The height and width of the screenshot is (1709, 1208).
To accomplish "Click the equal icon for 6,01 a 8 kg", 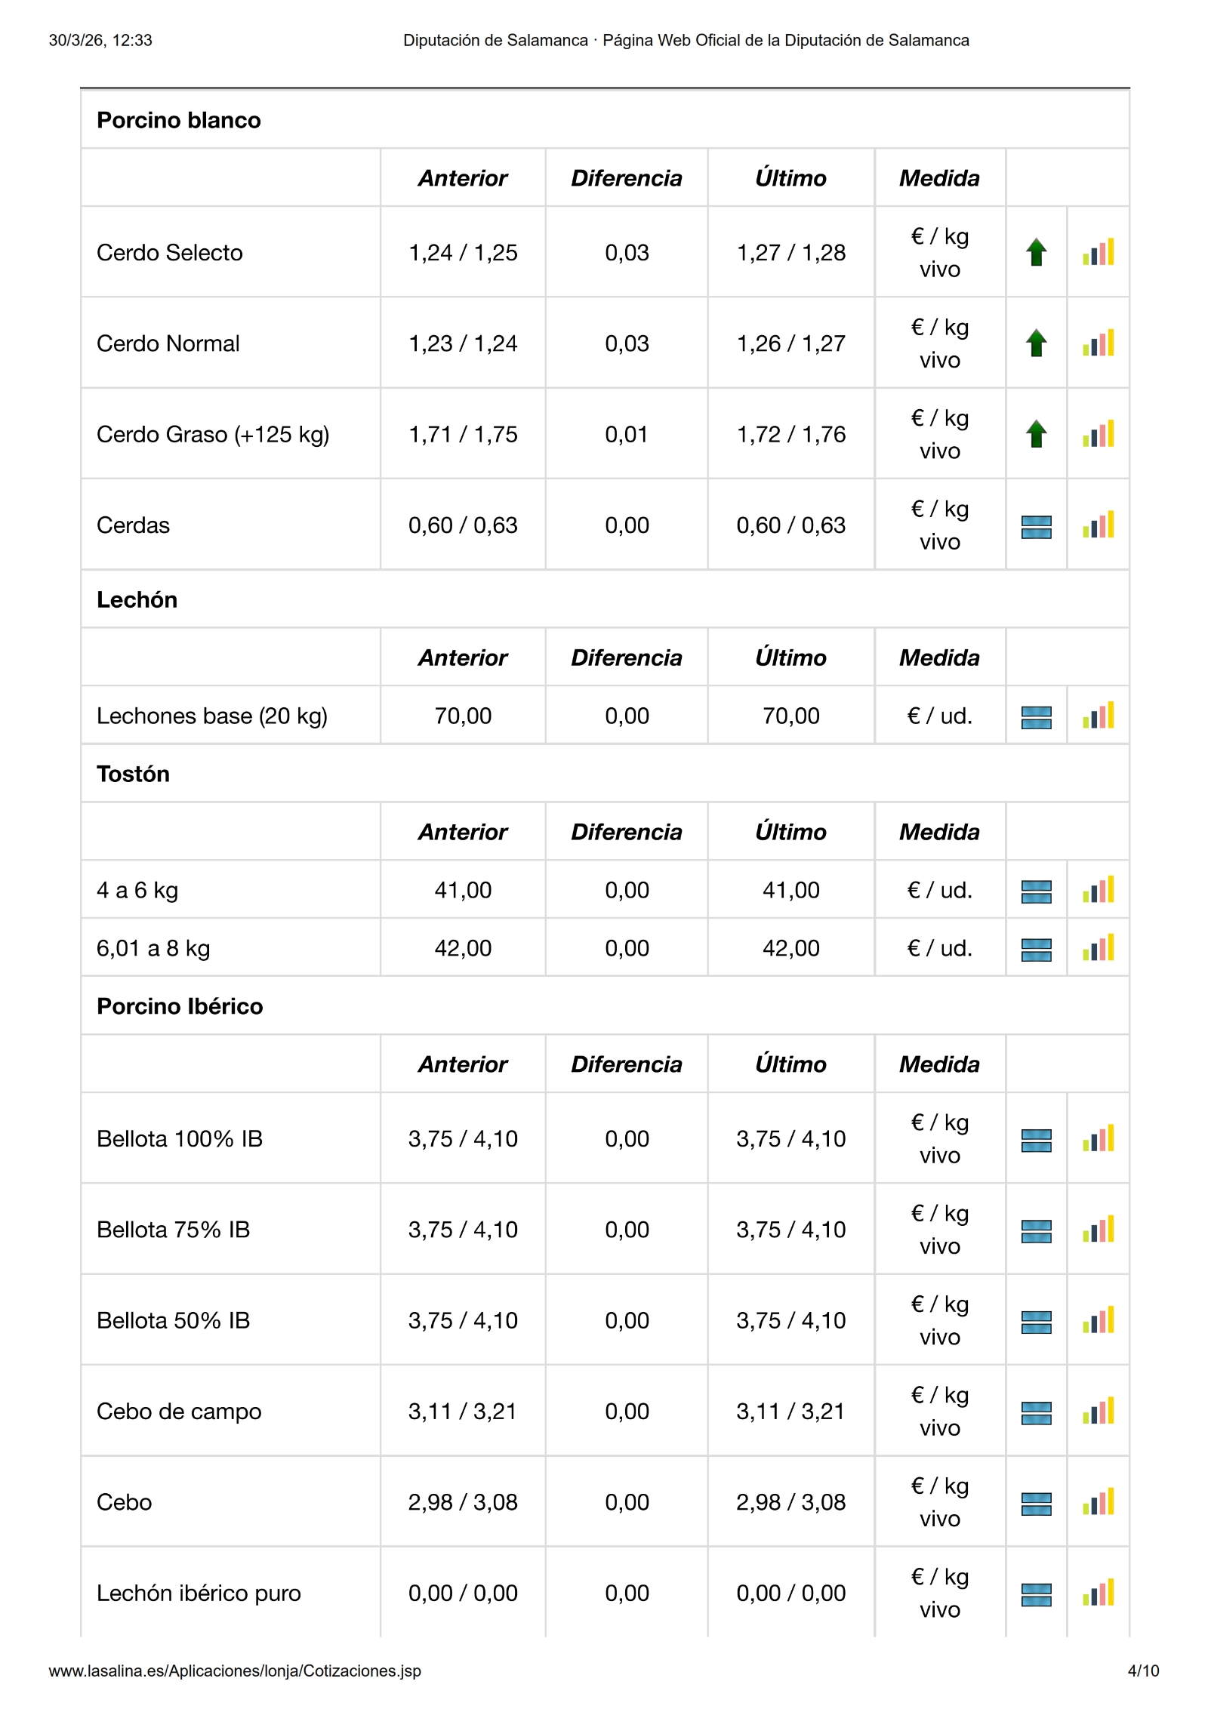I will click(x=1036, y=949).
